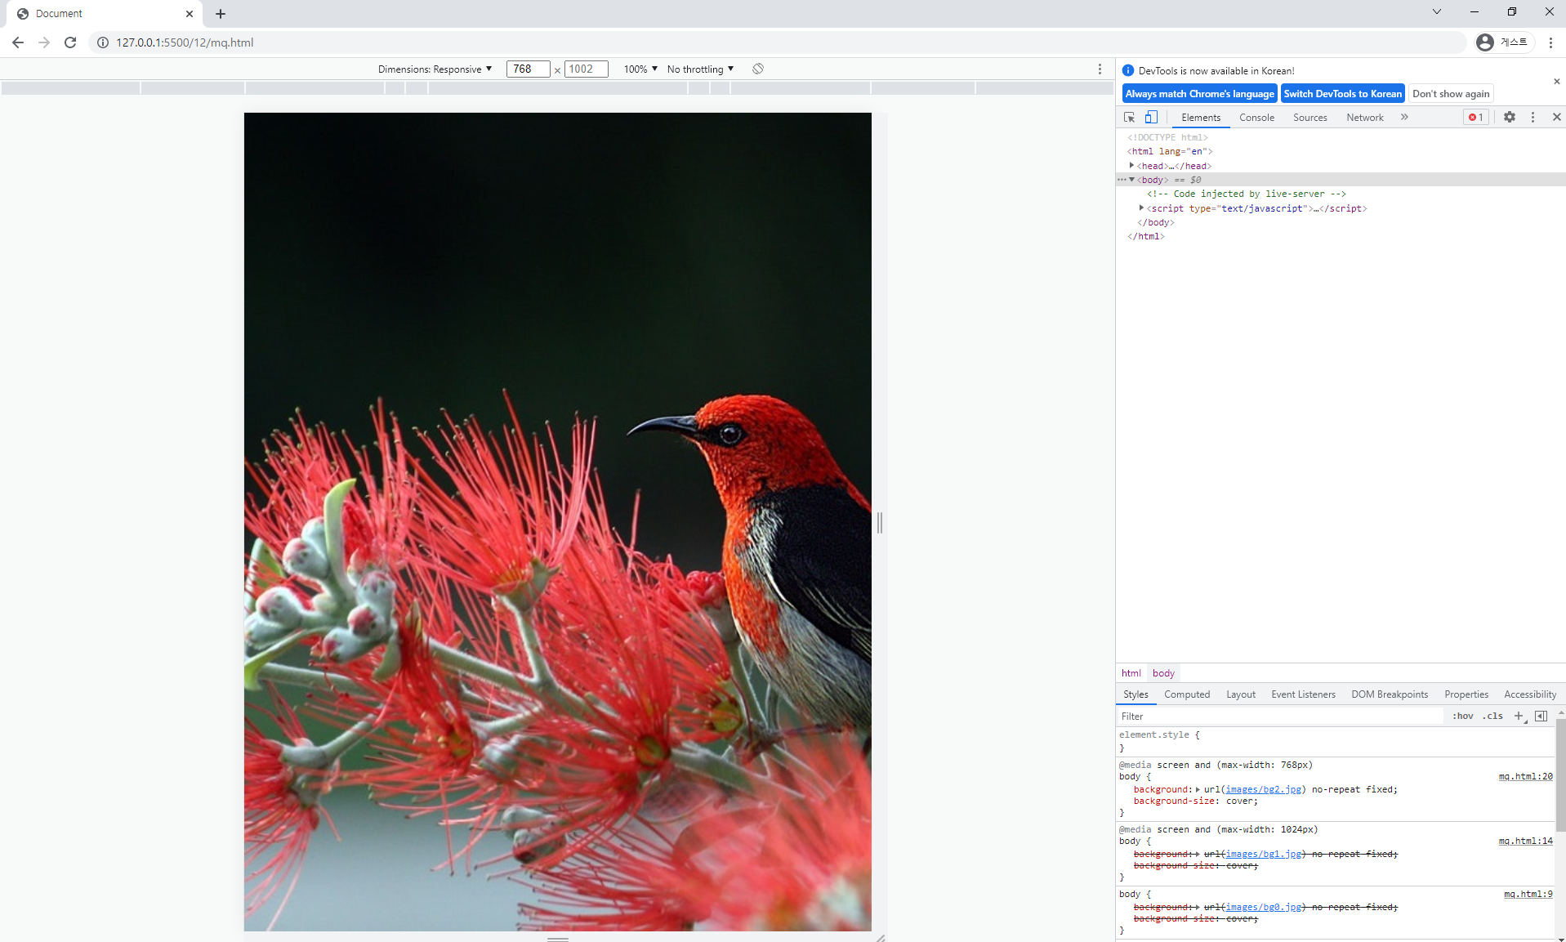Toggle the :hov pseudo-class pane

coord(1463,716)
